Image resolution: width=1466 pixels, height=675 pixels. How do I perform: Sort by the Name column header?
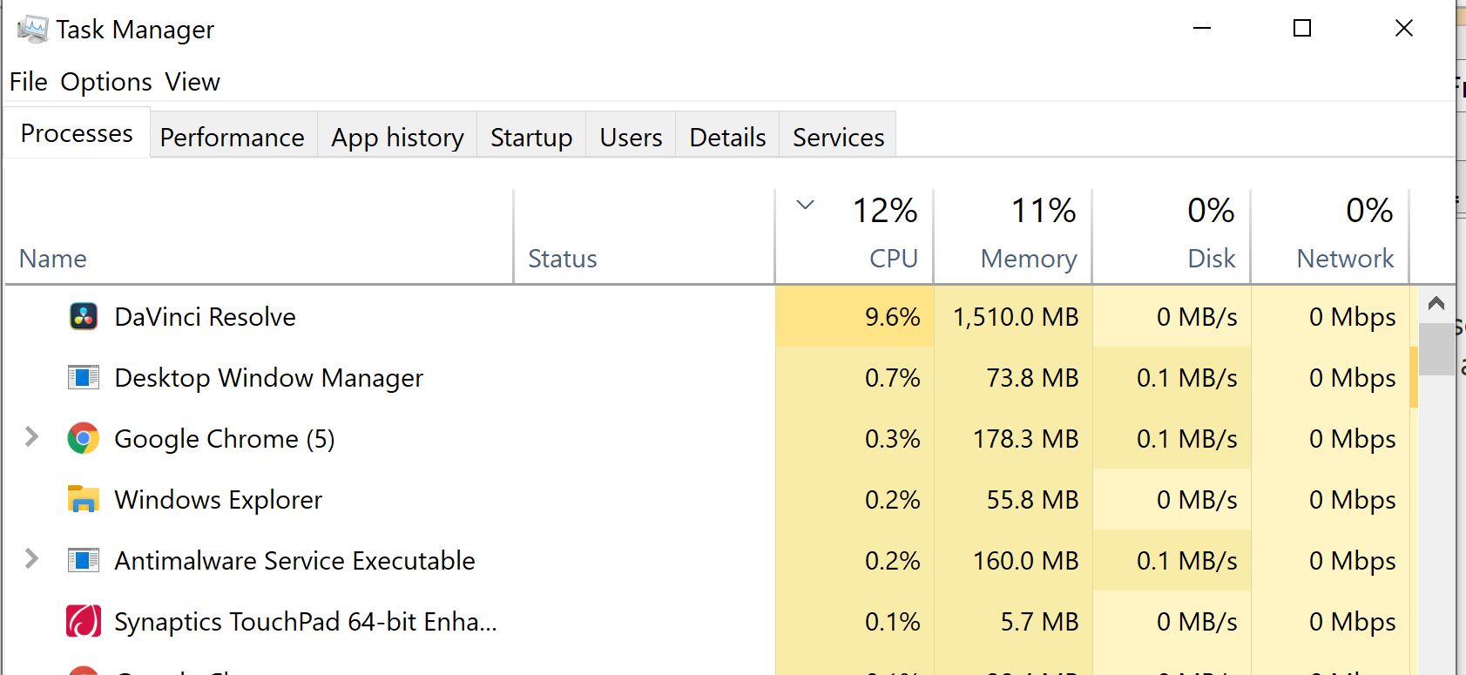[x=260, y=237]
